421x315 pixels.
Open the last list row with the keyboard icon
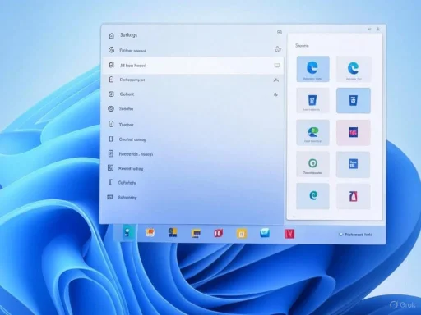193,197
